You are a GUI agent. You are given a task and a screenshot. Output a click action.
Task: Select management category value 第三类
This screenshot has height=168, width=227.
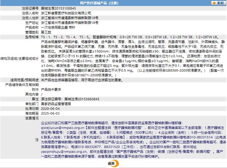click(46, 32)
